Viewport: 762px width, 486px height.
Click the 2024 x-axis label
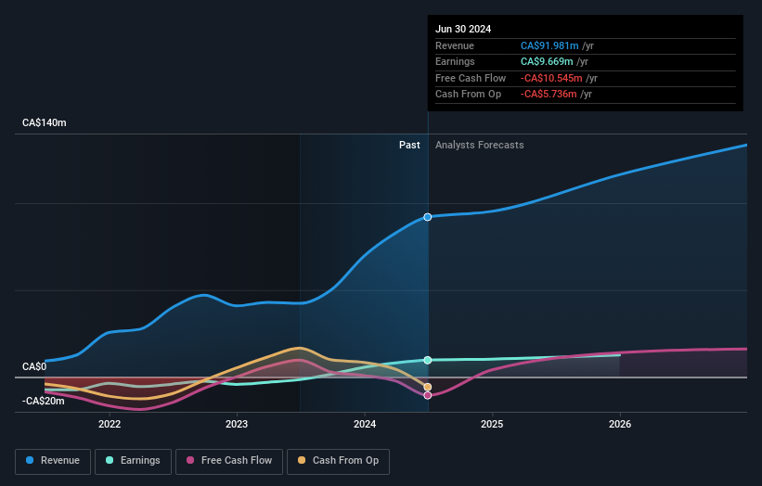click(365, 425)
